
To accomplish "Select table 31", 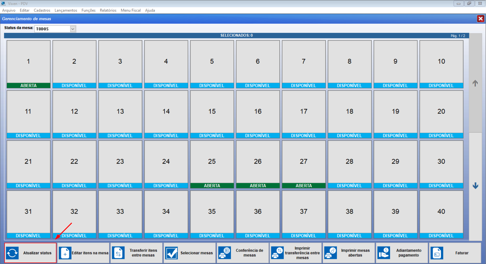I will [28, 214].
